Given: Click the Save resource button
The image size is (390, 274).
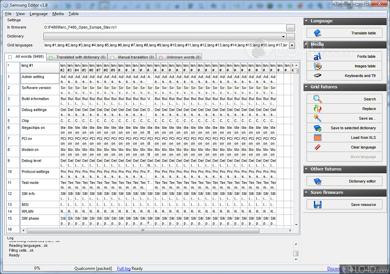Looking at the screenshot, I should pyautogui.click(x=345, y=204).
